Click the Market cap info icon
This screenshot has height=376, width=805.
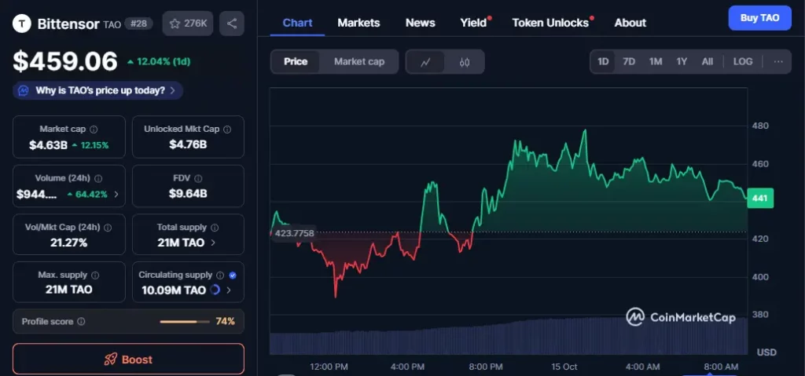pyautogui.click(x=94, y=129)
